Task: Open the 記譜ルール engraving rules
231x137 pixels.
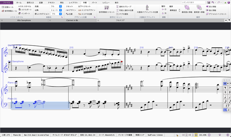Action: 7,7
